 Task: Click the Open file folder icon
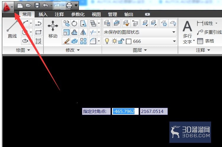point(29,6)
